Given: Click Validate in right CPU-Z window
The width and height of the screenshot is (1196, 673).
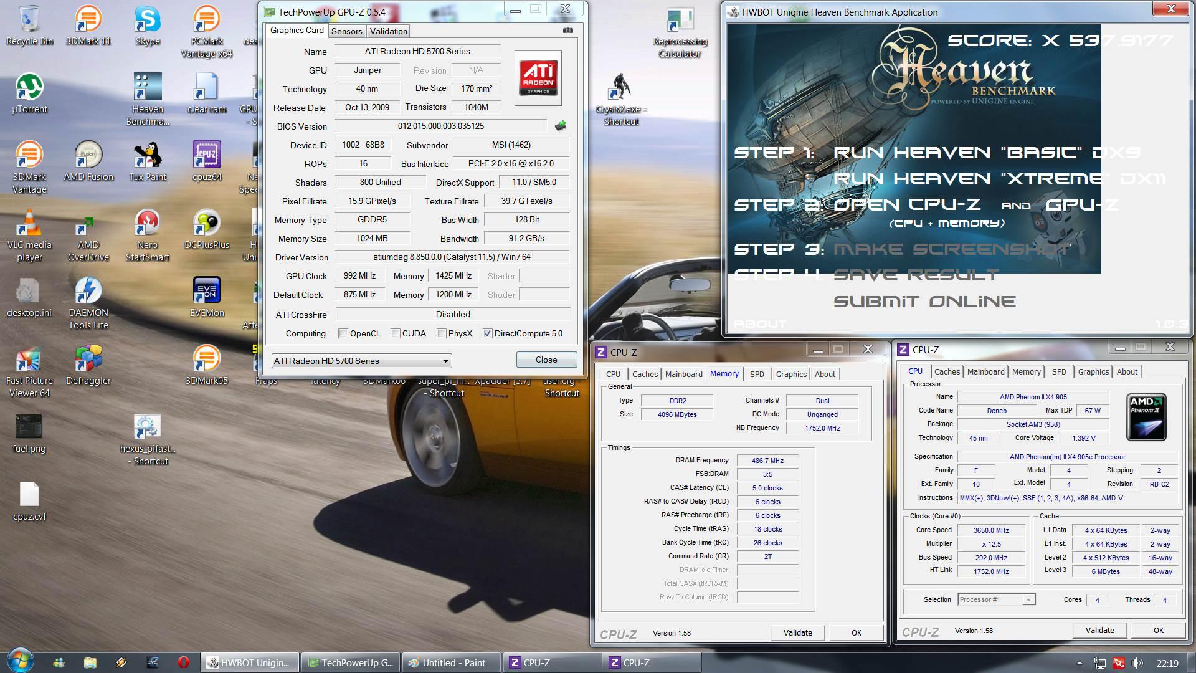Looking at the screenshot, I should [1099, 630].
